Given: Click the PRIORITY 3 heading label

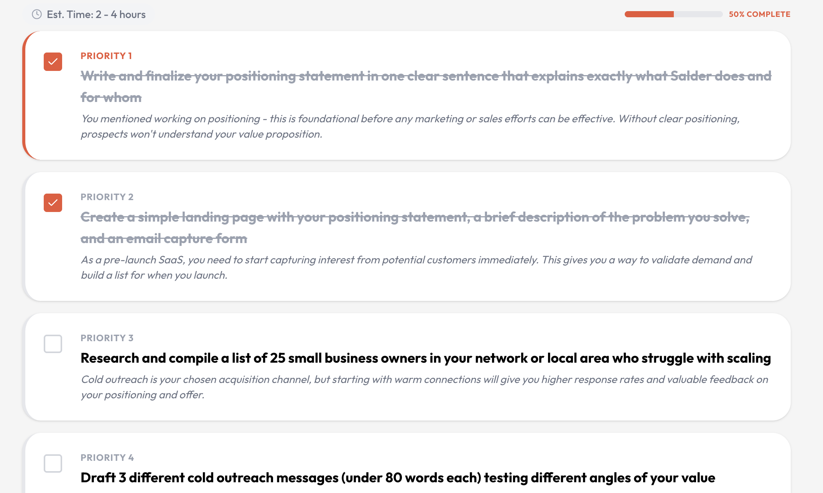Looking at the screenshot, I should point(107,338).
